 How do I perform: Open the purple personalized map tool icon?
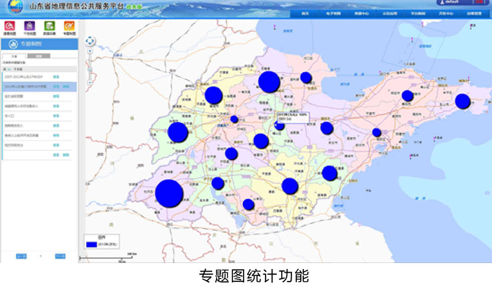click(x=30, y=26)
